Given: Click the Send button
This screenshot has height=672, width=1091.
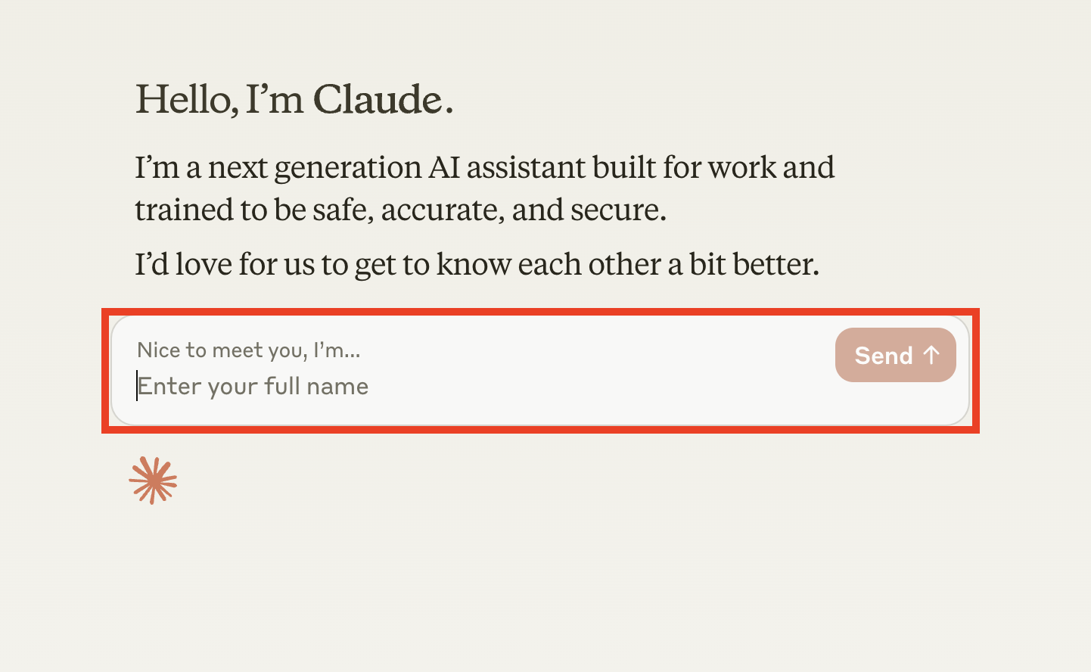Looking at the screenshot, I should click(896, 355).
